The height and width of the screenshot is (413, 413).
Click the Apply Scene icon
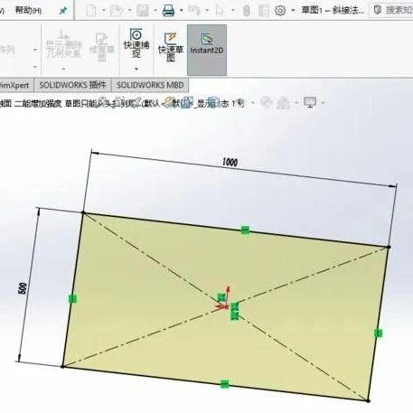click(x=283, y=103)
